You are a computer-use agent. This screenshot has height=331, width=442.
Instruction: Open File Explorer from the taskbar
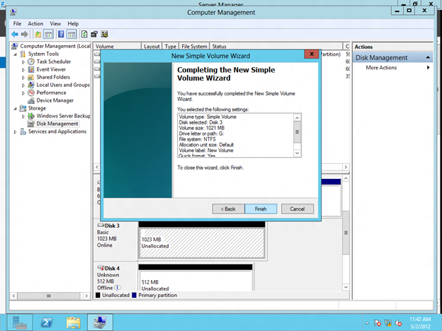pos(73,322)
